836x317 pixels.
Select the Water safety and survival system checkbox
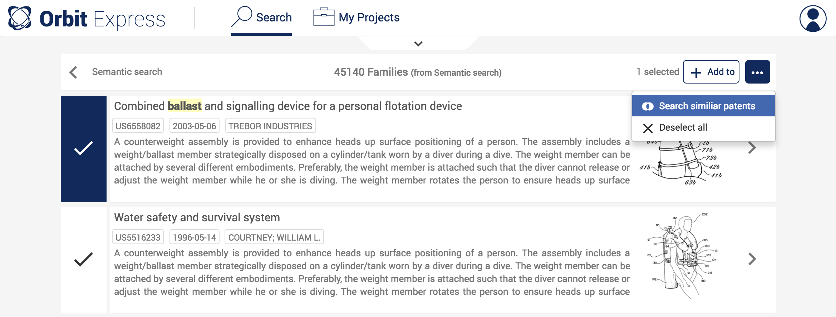83,260
